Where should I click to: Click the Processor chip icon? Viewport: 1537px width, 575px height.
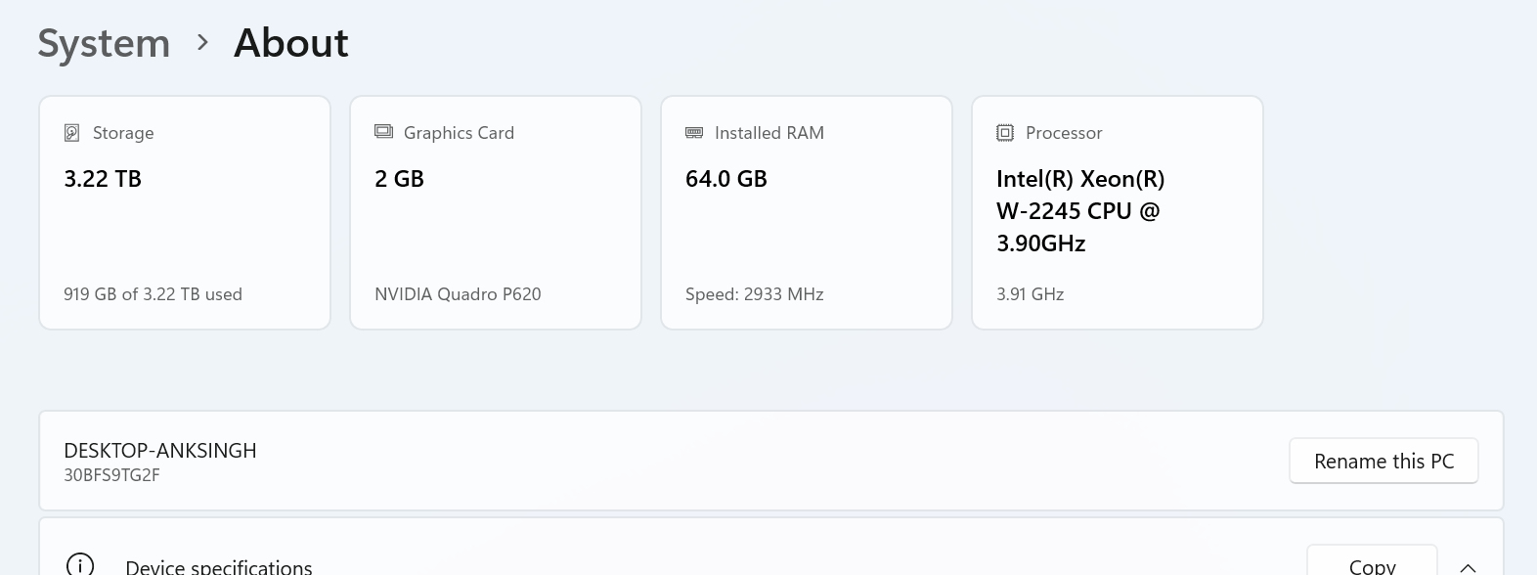[x=1005, y=133]
